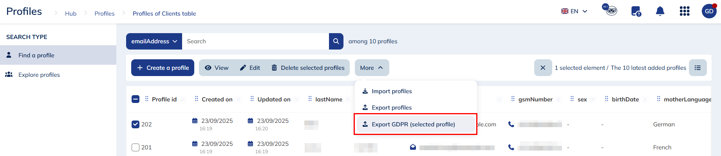Open the assistant mascot icon
The height and width of the screenshot is (156, 721).
pos(610,10)
